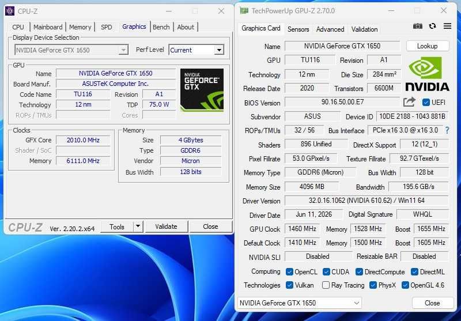
Task: Open the GPU selector dropdown in GPU-Z
Action: [299, 303]
